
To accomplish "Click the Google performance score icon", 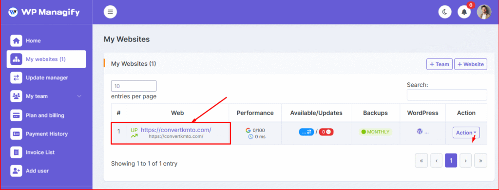I will tap(248, 130).
